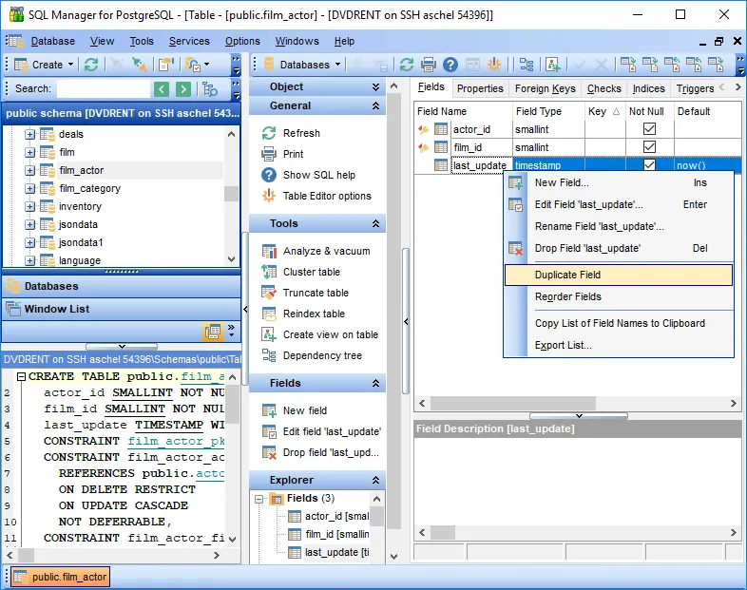Expand the film_actor tree node
The image size is (747, 590).
(x=30, y=170)
